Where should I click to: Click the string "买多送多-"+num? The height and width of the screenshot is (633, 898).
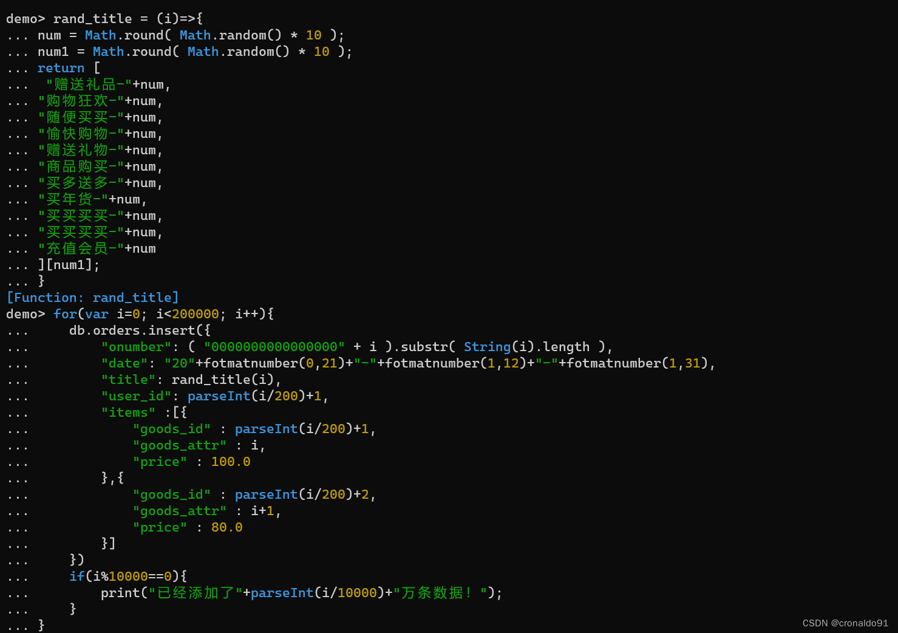[x=100, y=183]
